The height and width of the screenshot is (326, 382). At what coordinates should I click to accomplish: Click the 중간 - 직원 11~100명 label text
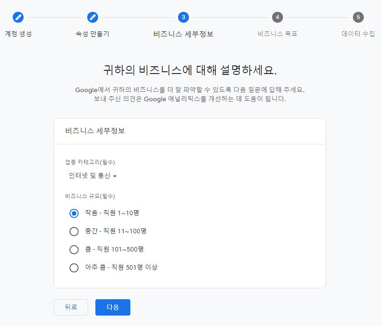coord(116,231)
